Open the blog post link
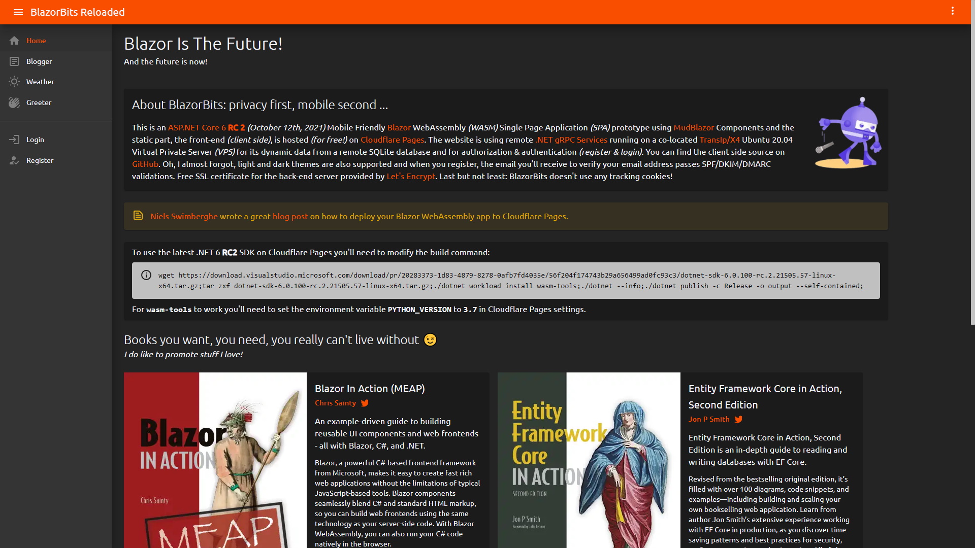 pyautogui.click(x=290, y=216)
